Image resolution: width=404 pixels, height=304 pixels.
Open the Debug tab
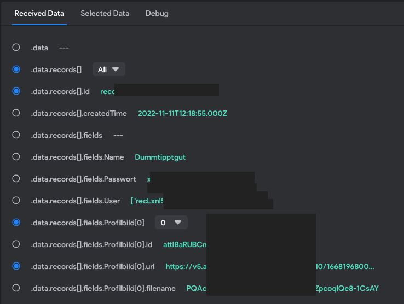pos(157,13)
